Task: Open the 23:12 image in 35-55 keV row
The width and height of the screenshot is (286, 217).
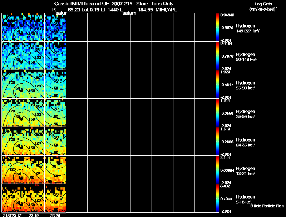Action: tap(12, 113)
